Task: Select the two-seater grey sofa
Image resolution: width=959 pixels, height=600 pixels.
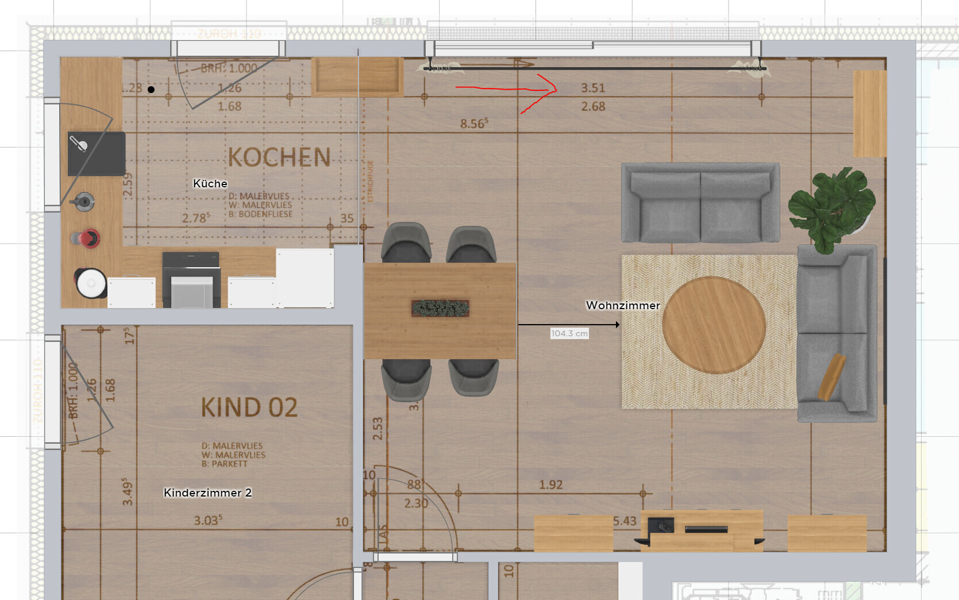Action: point(700,202)
